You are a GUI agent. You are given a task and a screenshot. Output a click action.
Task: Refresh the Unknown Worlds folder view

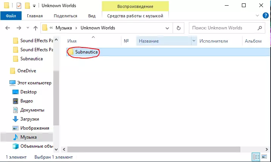pyautogui.click(x=179, y=28)
